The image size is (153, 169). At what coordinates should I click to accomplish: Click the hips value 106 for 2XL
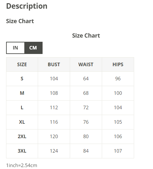coord(118,137)
